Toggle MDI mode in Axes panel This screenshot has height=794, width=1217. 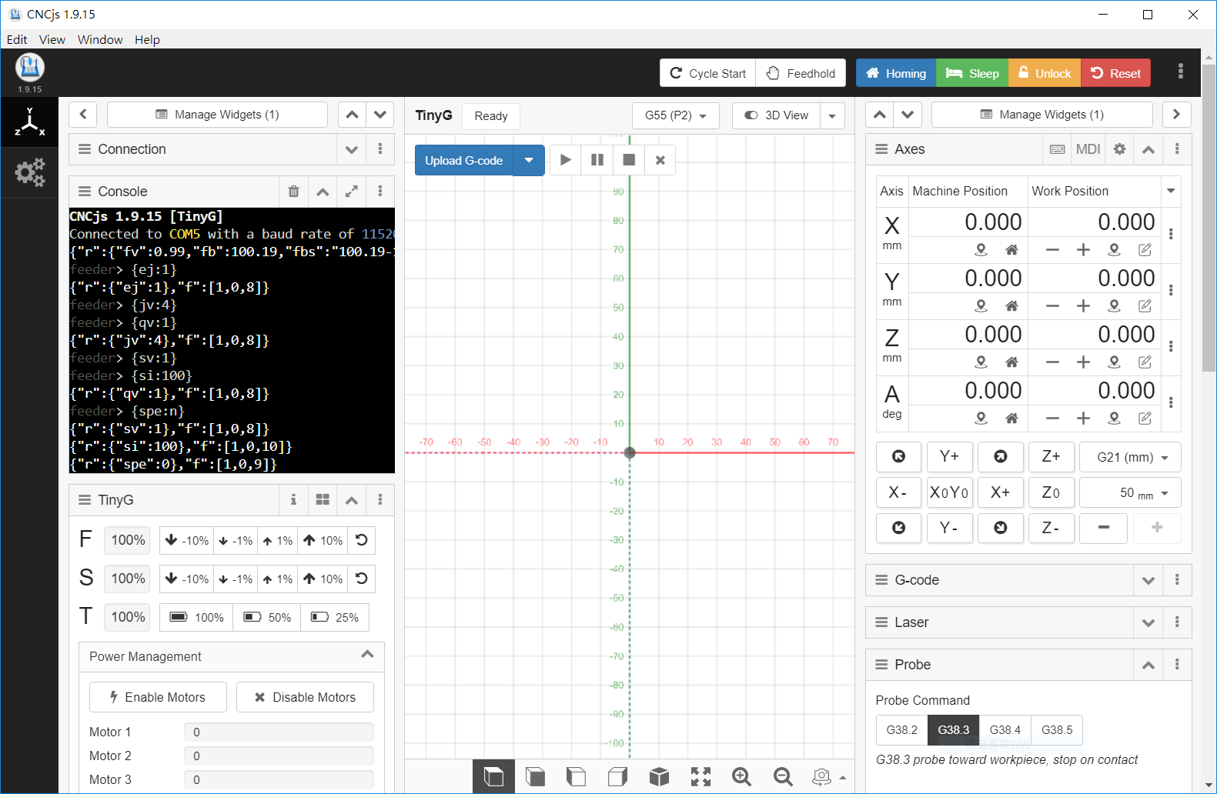[x=1088, y=149]
